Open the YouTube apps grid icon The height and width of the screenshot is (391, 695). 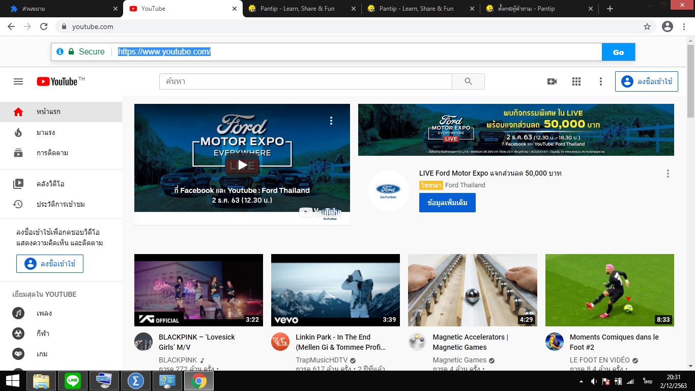pyautogui.click(x=576, y=81)
